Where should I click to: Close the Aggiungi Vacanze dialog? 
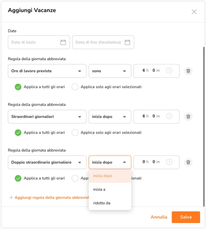click(x=194, y=12)
